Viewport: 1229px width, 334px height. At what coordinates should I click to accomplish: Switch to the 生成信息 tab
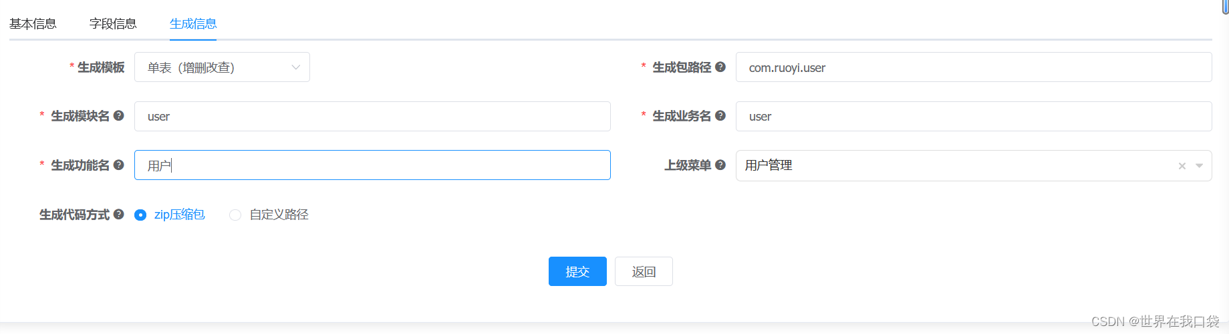(193, 24)
